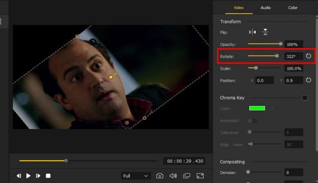Viewport: 318px width, 183px height.
Task: Flip the clip vertically
Action: tap(265, 32)
